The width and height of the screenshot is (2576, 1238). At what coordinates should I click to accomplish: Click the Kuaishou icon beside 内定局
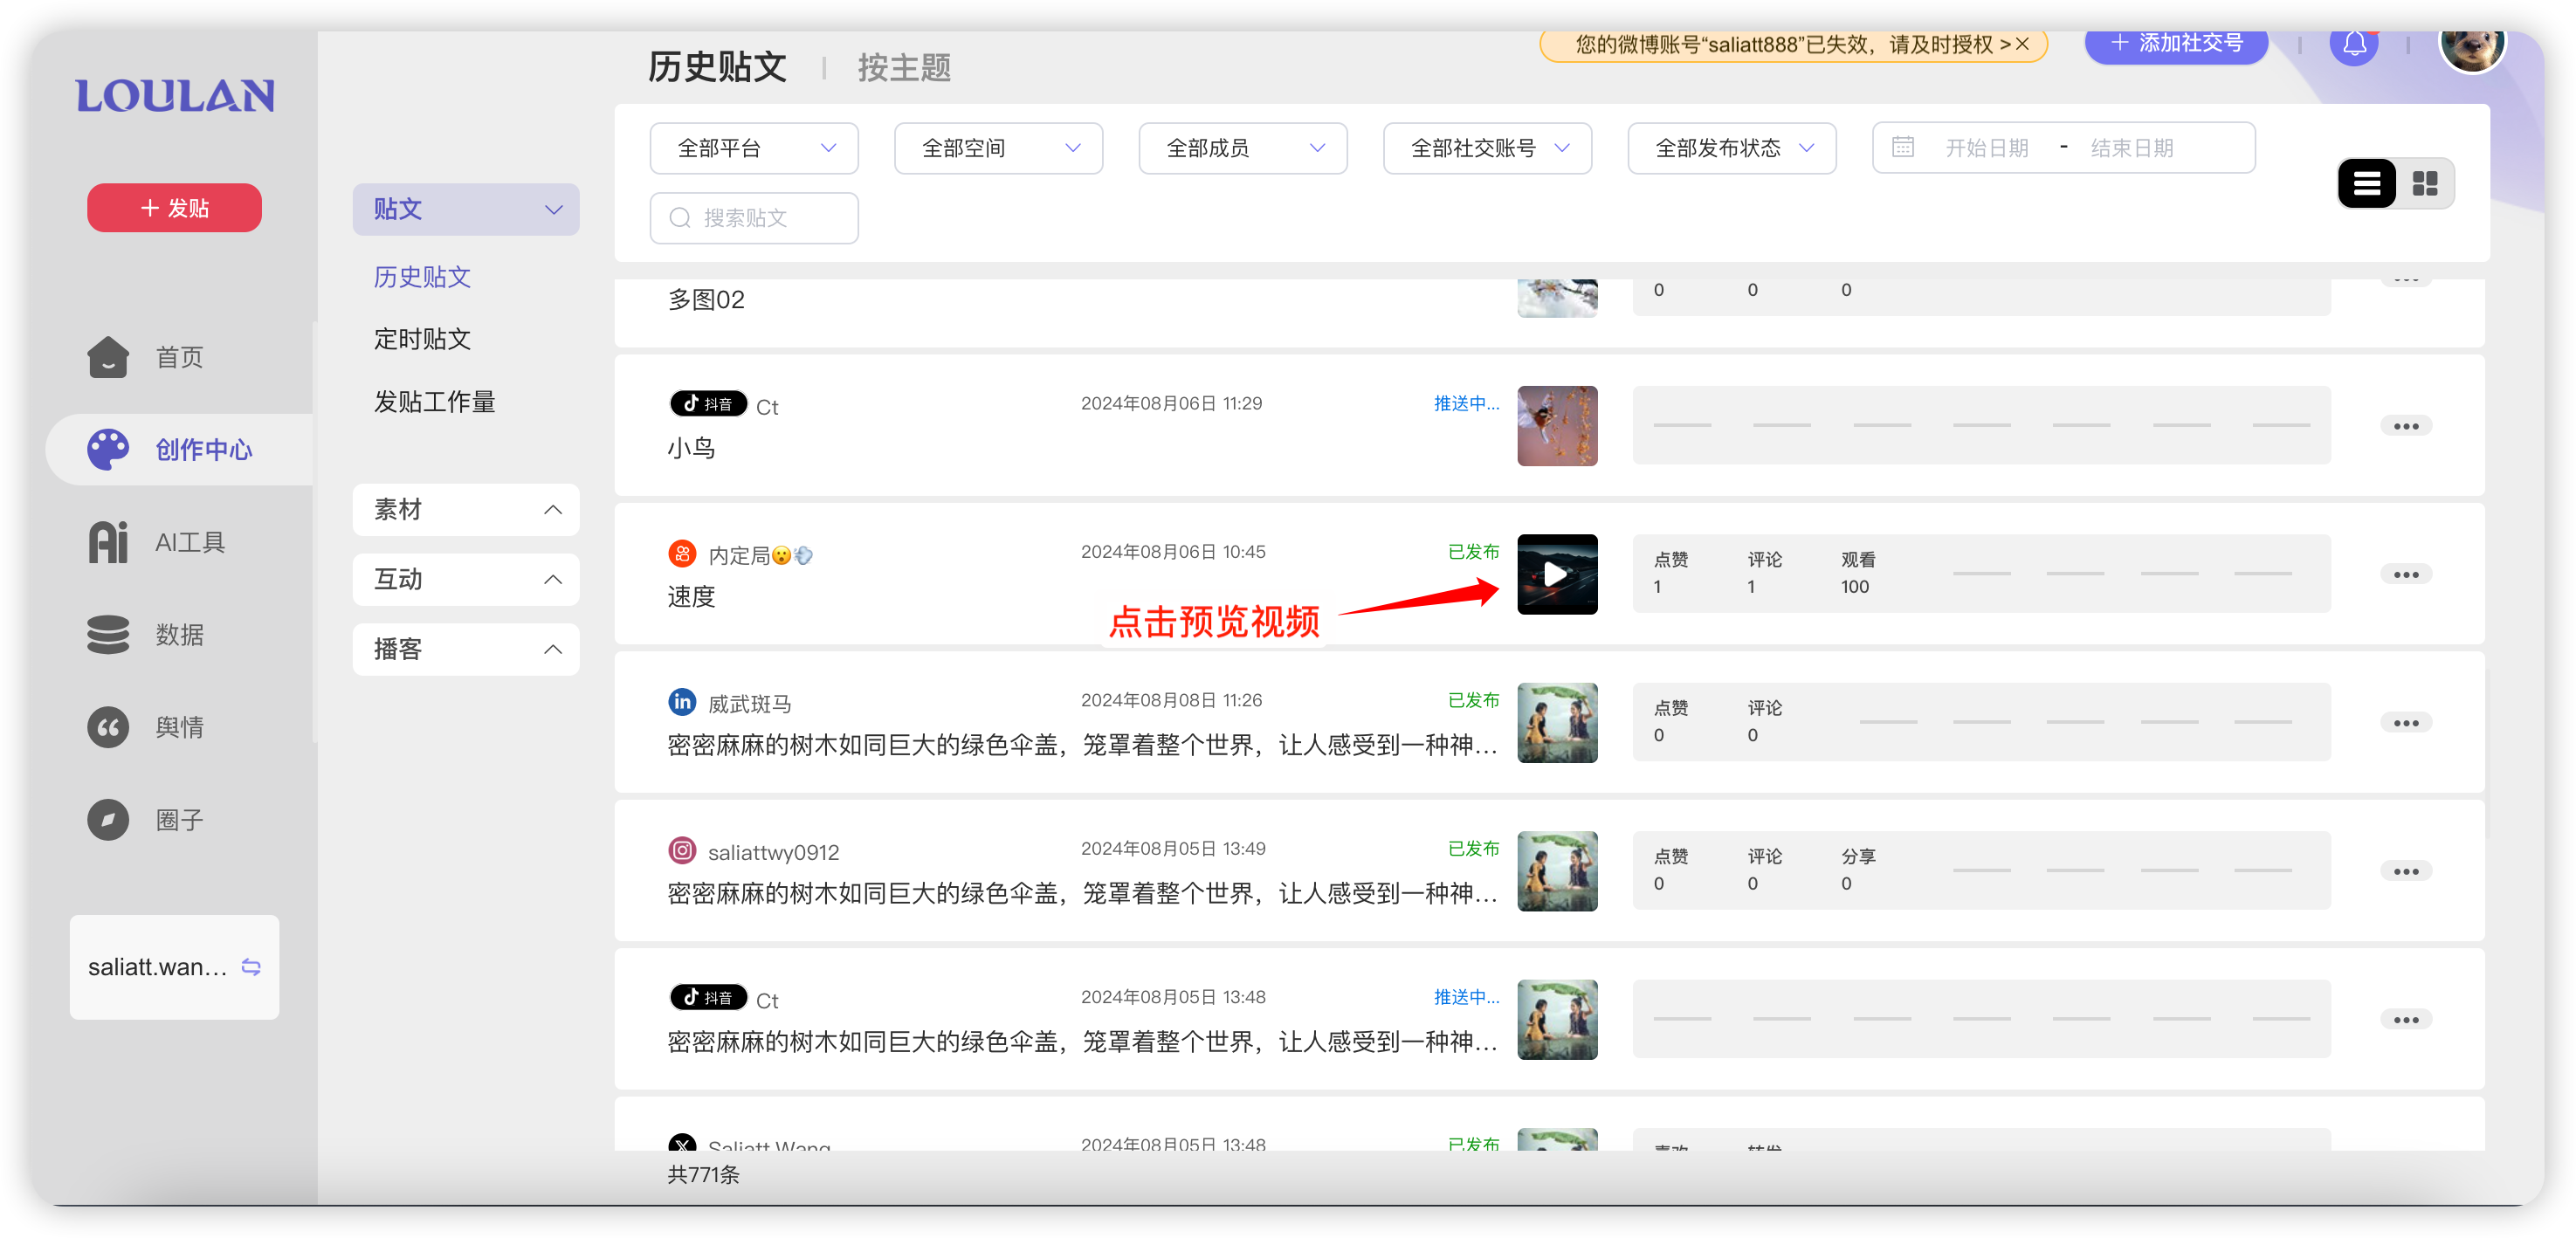682,553
